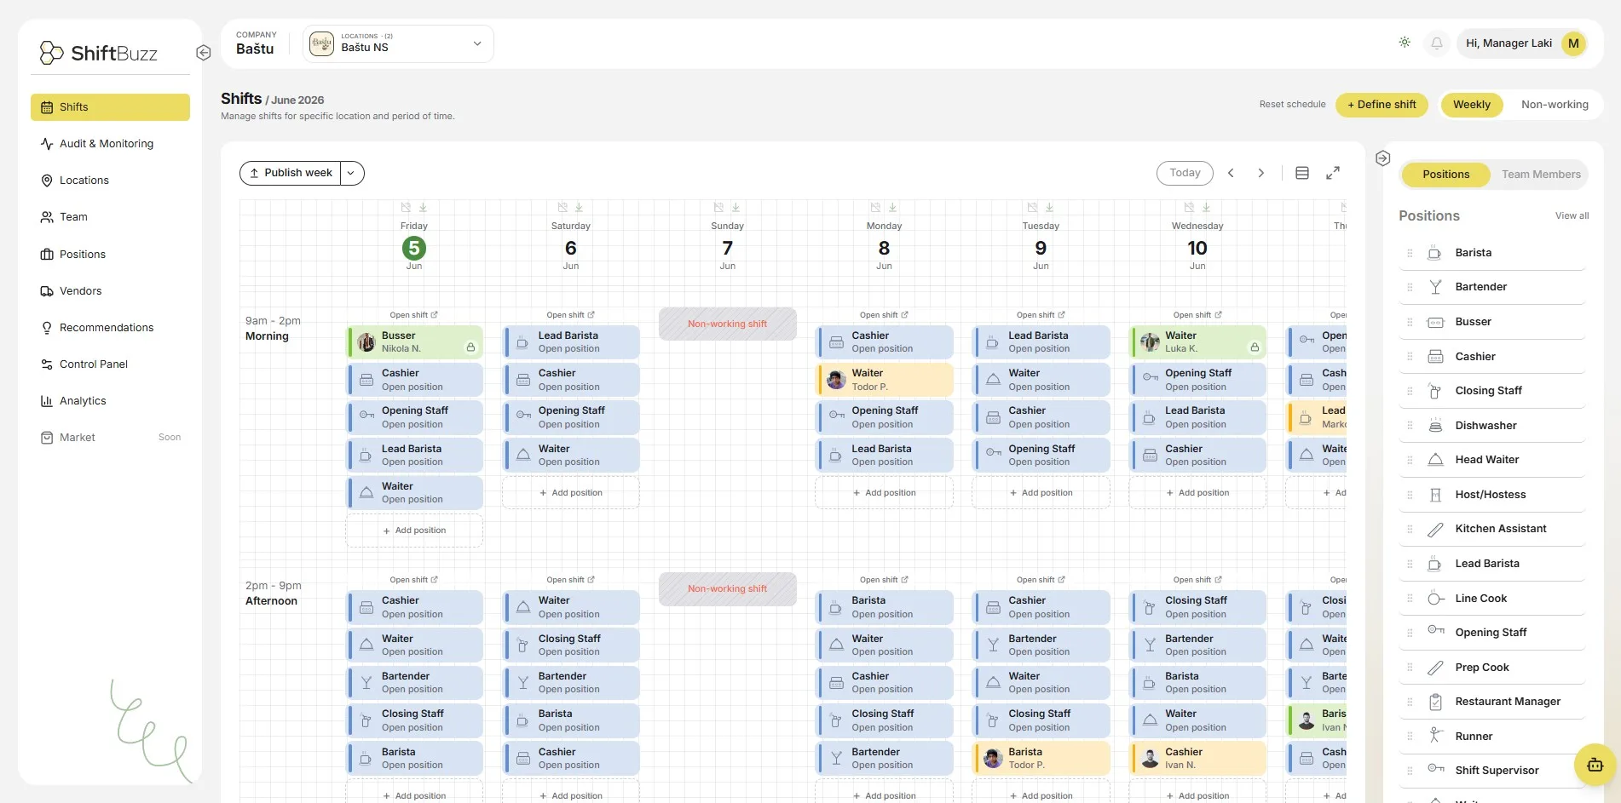
Task: Go to the next week
Action: (1261, 173)
